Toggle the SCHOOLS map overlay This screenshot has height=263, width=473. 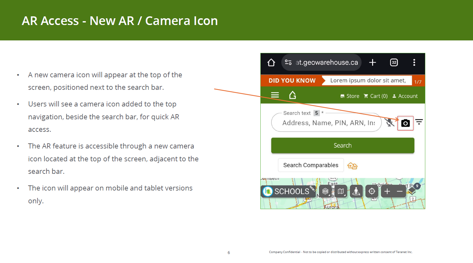[288, 191]
